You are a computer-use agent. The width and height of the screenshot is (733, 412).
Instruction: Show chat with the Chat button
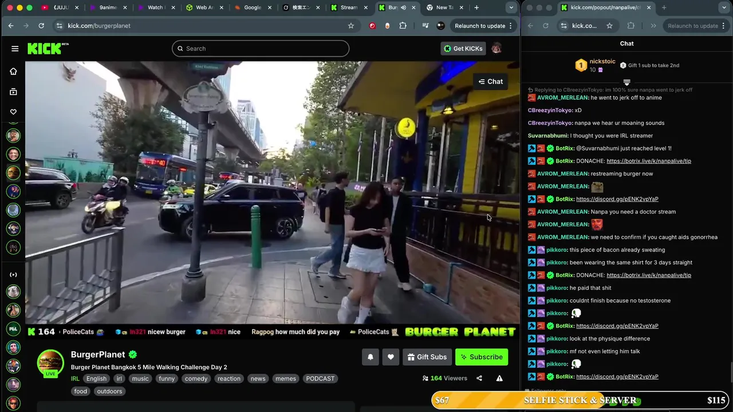click(x=491, y=82)
